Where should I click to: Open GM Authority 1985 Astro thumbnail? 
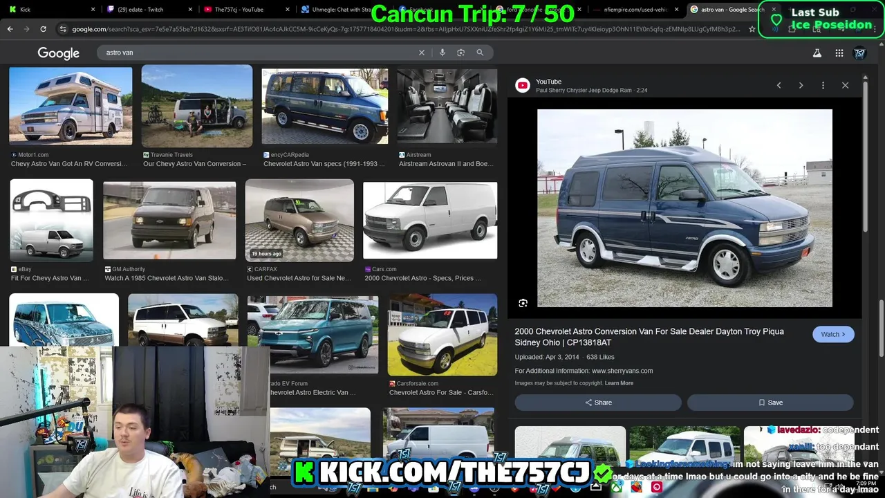[169, 220]
